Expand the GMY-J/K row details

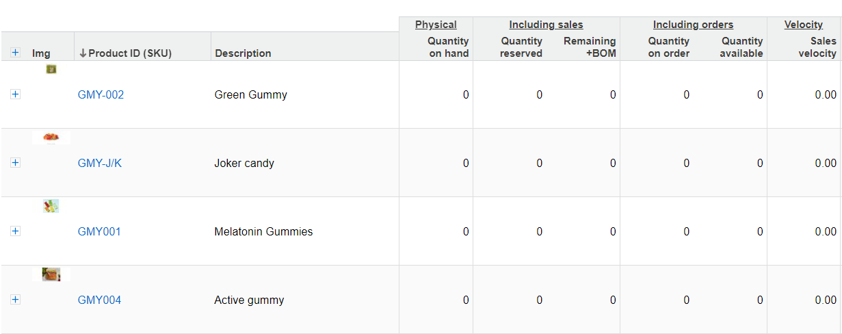15,163
